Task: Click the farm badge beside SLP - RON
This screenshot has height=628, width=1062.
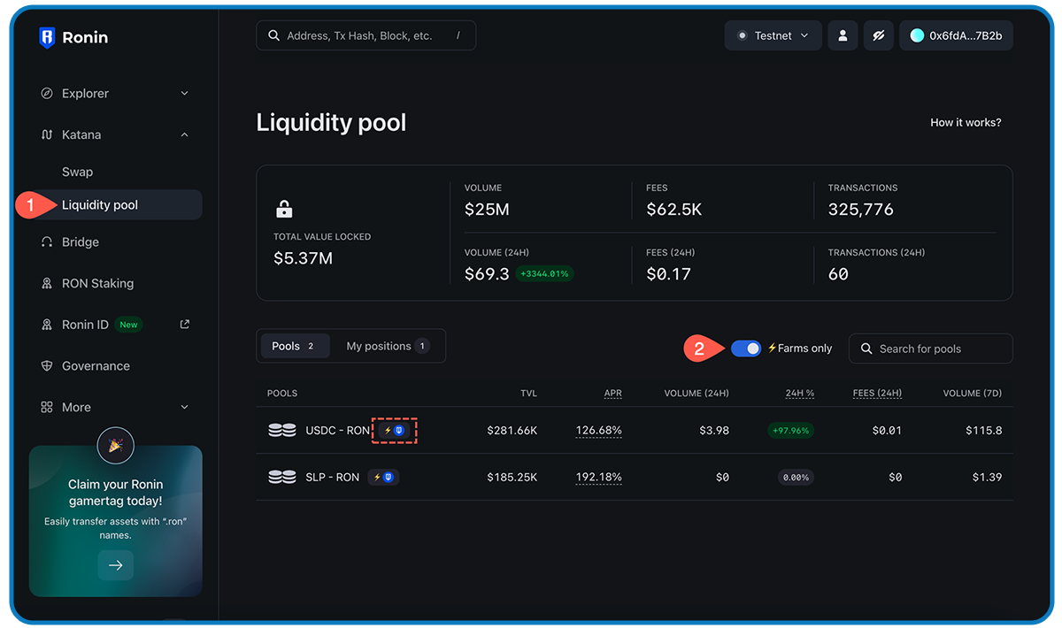Action: pos(383,477)
